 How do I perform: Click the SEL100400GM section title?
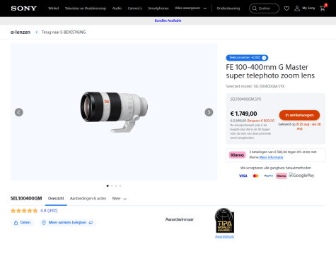click(x=26, y=198)
